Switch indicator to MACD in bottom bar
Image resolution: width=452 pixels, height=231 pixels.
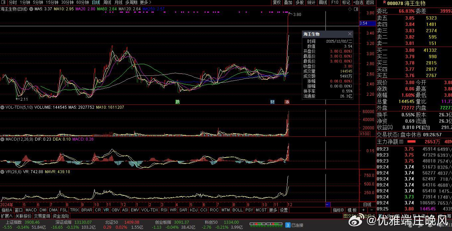pos(31,210)
